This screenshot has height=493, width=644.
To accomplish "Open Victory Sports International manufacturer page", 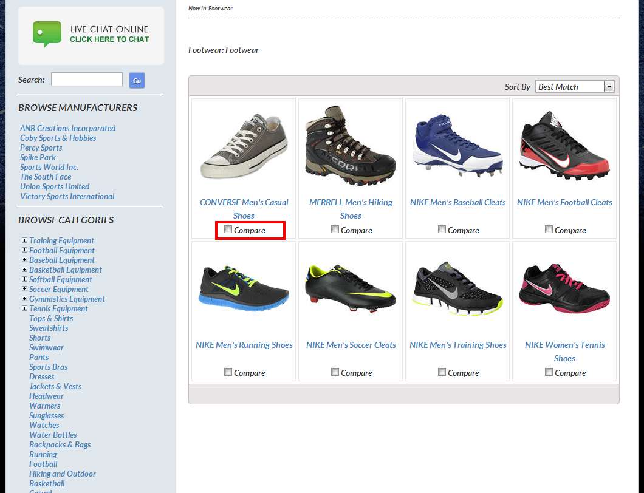I will coord(67,196).
